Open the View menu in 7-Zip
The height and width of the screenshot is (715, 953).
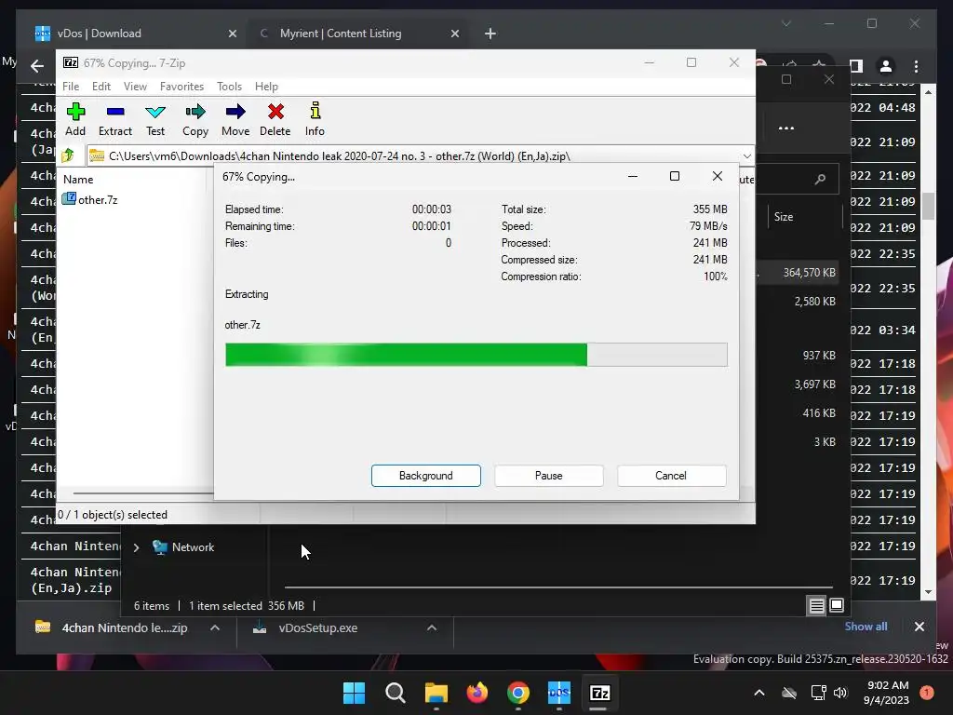click(x=135, y=87)
